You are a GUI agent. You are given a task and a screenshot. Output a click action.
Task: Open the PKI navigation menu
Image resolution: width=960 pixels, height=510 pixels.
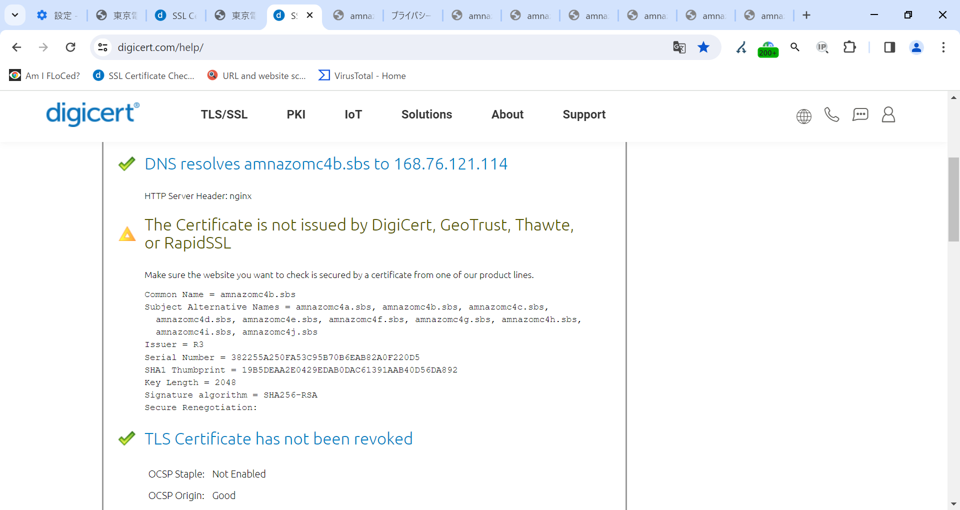pyautogui.click(x=296, y=114)
